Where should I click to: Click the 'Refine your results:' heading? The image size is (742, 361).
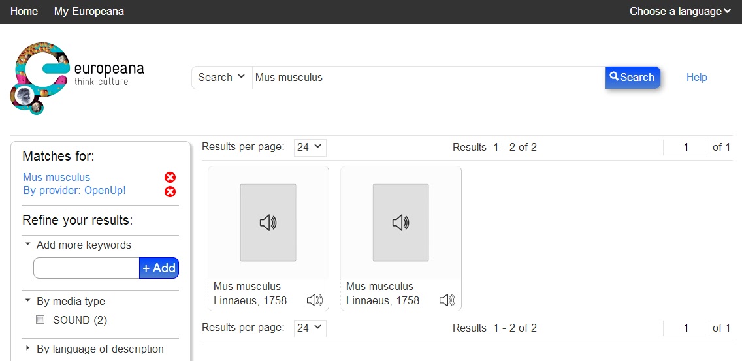(x=78, y=221)
